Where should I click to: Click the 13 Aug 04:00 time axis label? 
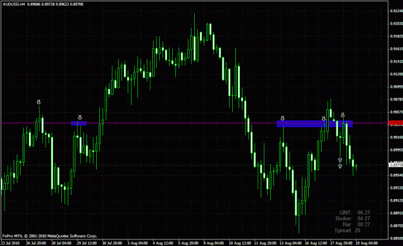[290, 243]
